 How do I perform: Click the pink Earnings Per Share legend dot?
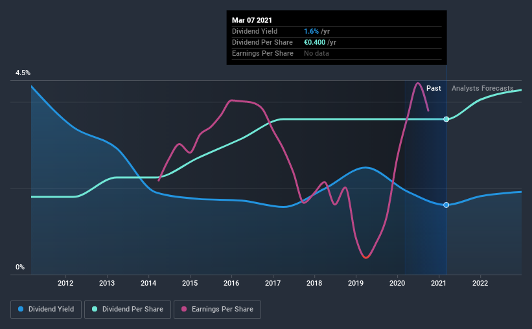pos(184,309)
